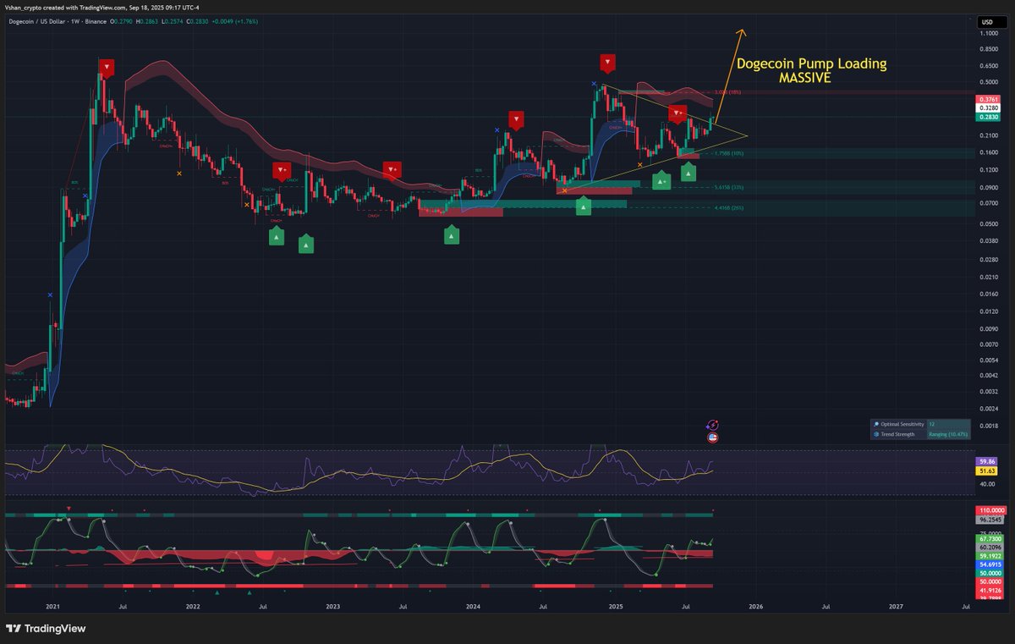Click the green buy marker at the 4.436B level
The width and height of the screenshot is (1015, 644).
tap(583, 205)
